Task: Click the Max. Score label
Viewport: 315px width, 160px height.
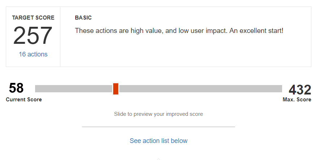Action: [297, 100]
